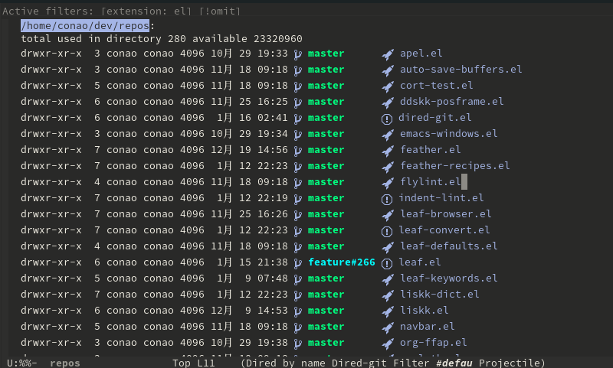Select the leaf-convert.el directory entry
Screen dimensions: 613x368
444,230
